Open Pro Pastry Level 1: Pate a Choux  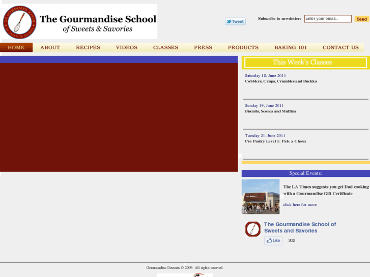pos(275,141)
